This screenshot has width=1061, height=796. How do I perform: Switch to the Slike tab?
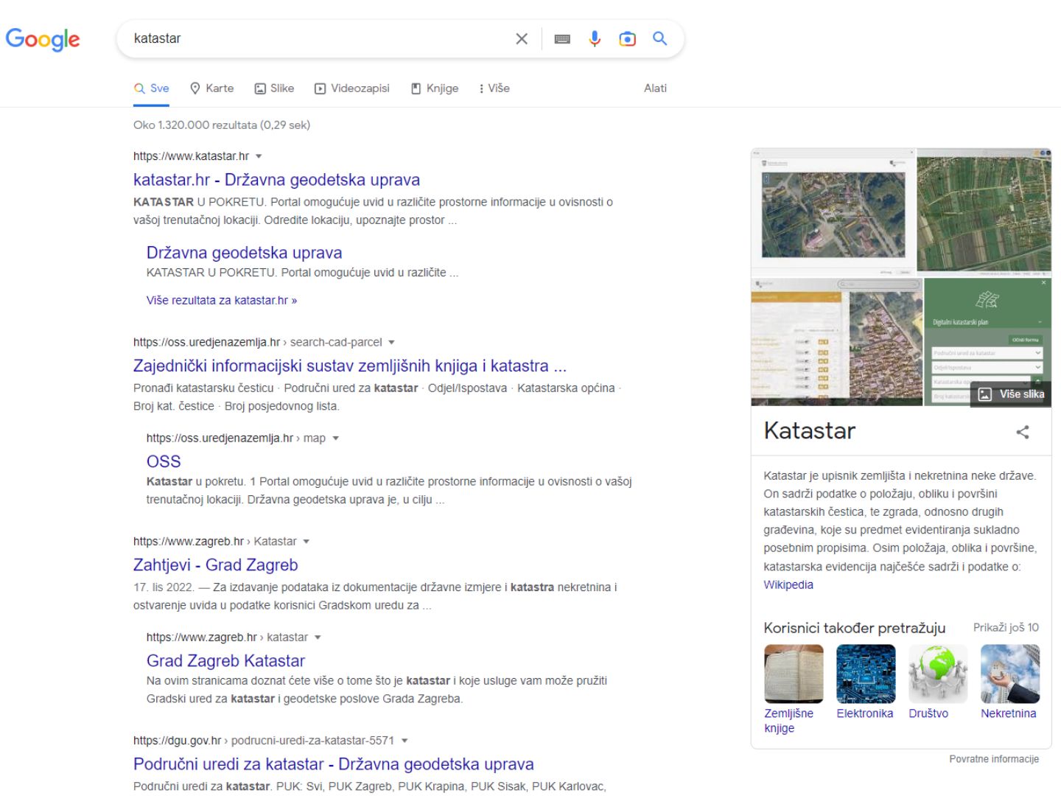click(274, 88)
